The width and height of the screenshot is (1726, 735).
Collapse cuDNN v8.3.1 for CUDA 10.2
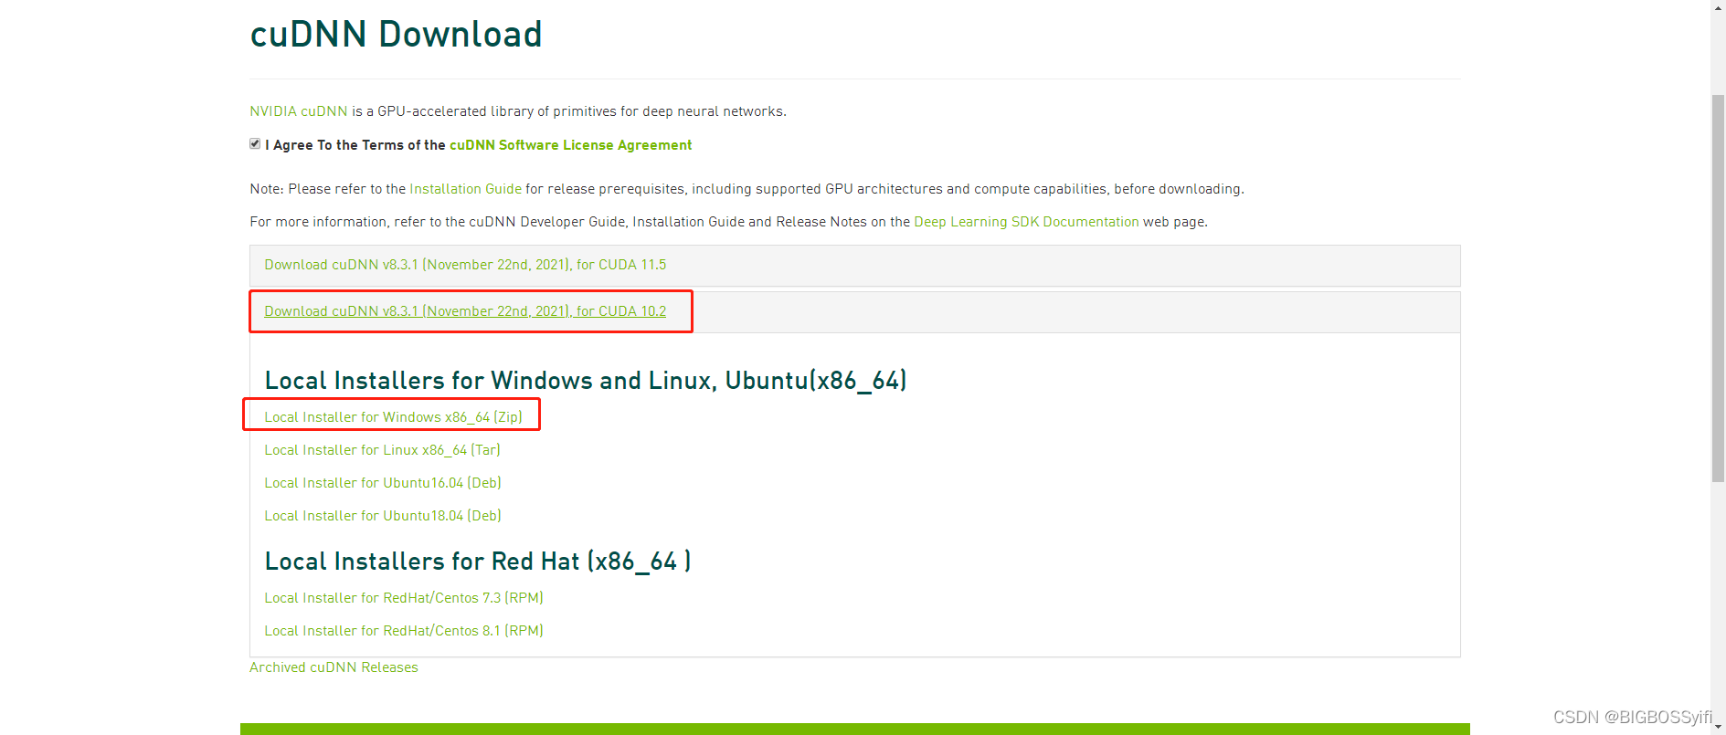(465, 311)
